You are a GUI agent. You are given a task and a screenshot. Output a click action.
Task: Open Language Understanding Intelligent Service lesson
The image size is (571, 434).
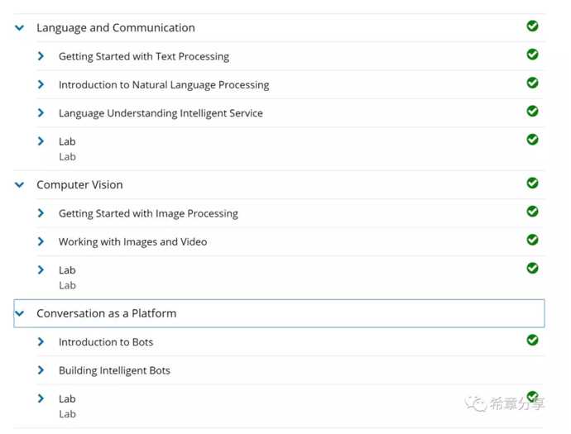161,113
